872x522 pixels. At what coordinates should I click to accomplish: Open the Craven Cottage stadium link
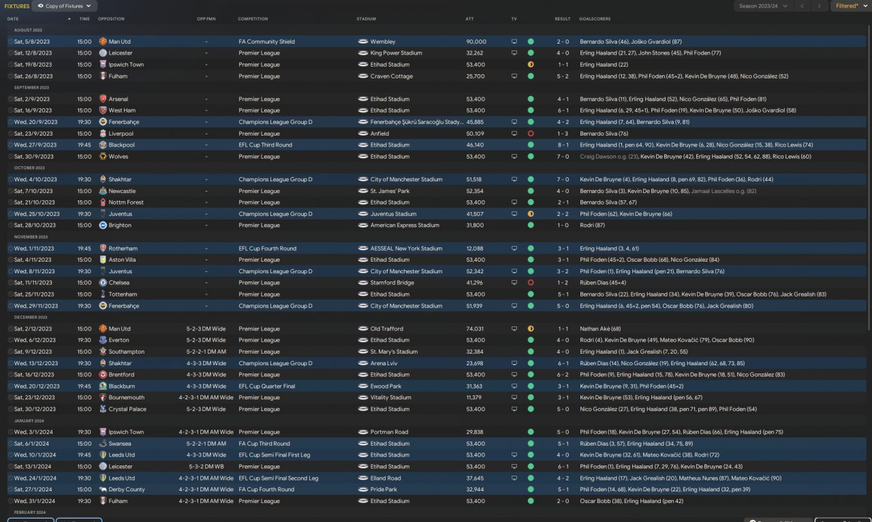(x=392, y=76)
